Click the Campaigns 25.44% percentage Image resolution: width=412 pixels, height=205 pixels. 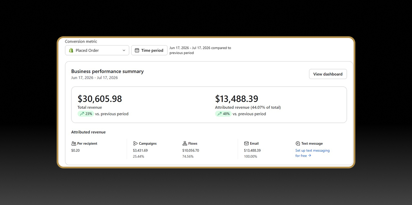click(x=138, y=156)
